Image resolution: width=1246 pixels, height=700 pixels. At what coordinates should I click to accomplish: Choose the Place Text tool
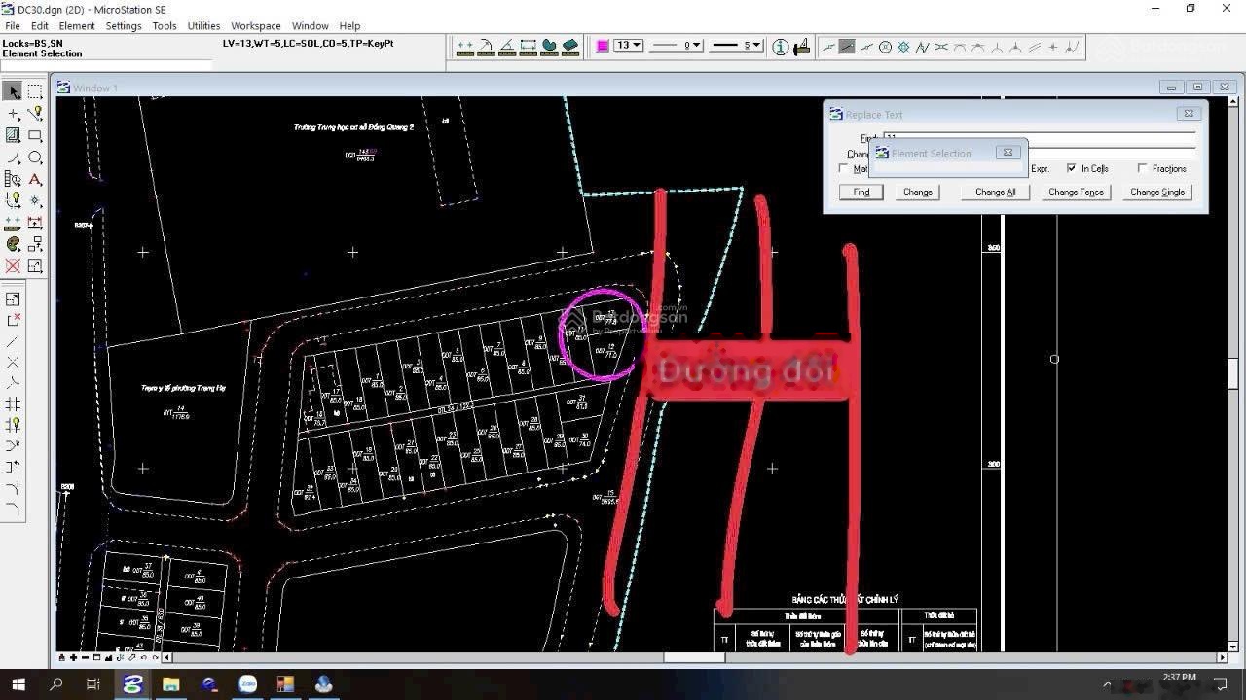click(35, 180)
